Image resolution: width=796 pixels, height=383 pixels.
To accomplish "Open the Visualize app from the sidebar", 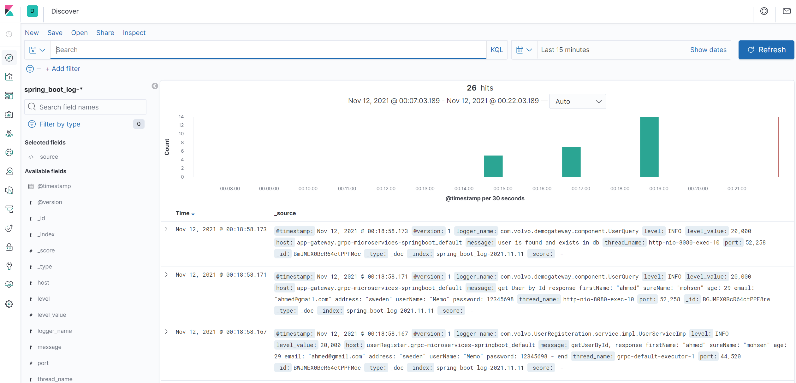I will [x=9, y=77].
